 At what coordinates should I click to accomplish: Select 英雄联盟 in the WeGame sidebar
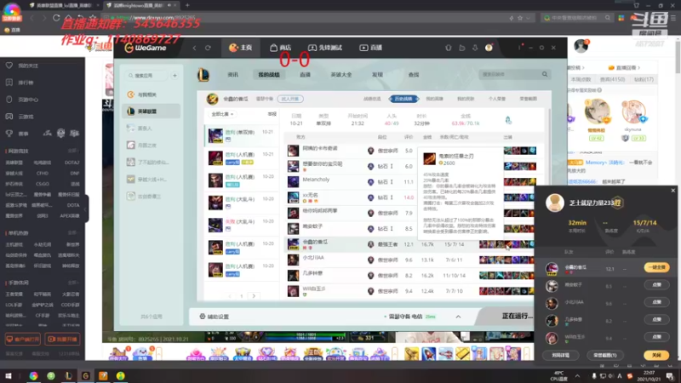click(151, 111)
